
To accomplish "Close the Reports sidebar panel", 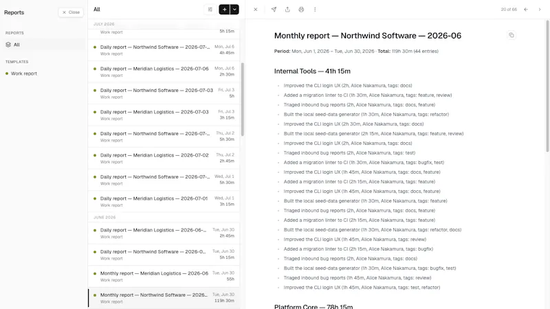I will pos(71,12).
